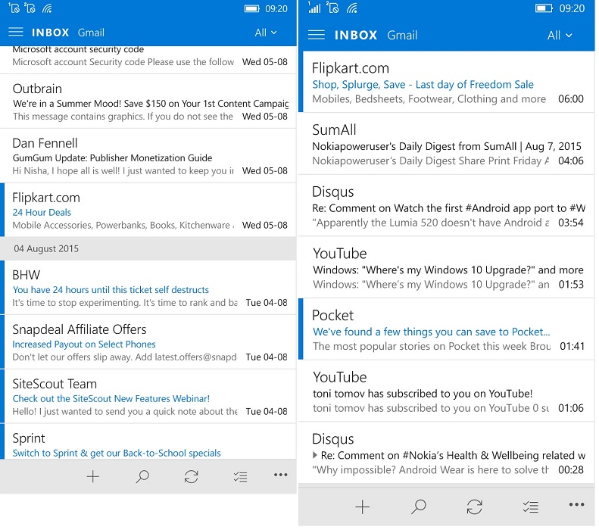
Task: Tap 04 August 2015 date header
Action: point(148,248)
